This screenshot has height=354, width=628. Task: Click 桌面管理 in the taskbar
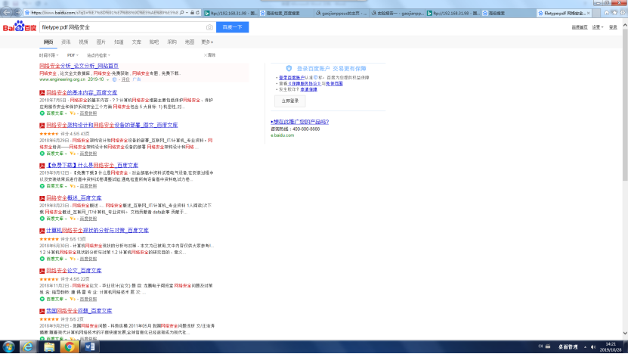568,347
